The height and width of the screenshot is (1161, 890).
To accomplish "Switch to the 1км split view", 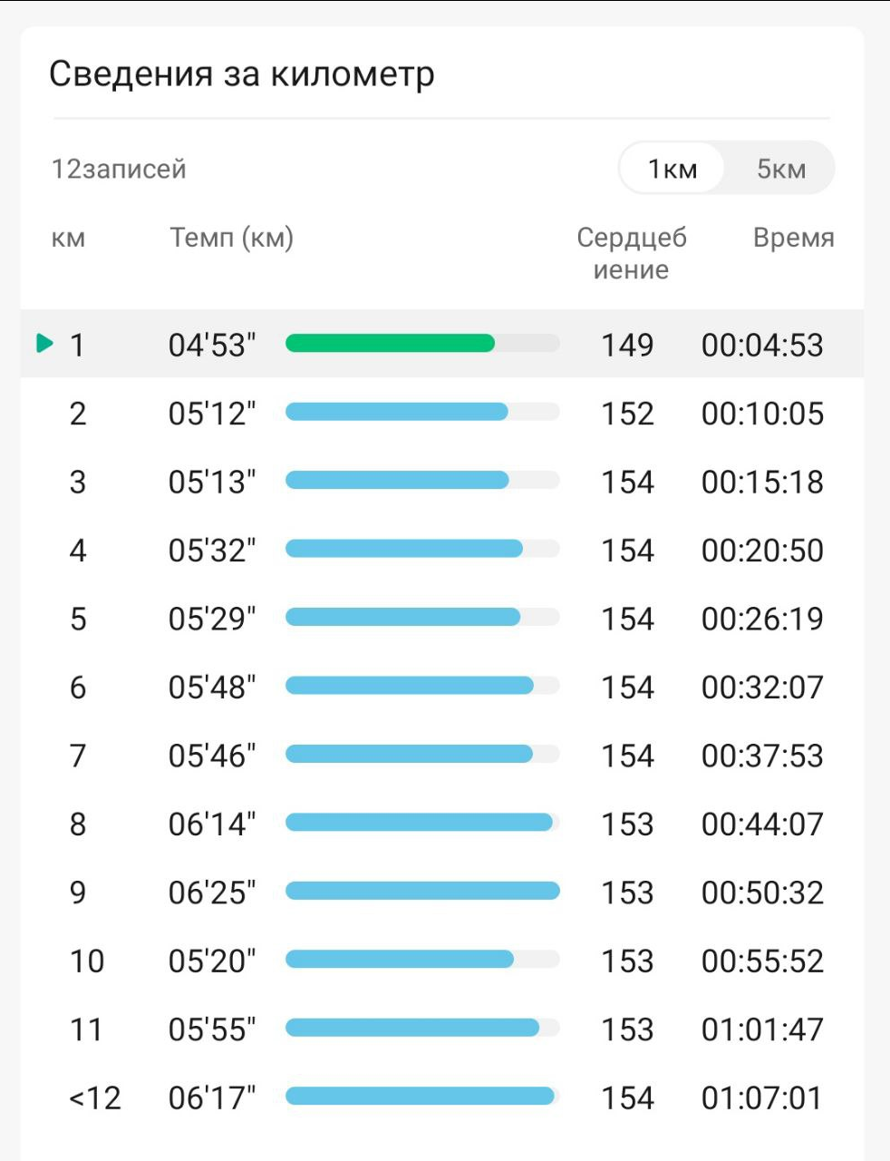I will coord(672,169).
